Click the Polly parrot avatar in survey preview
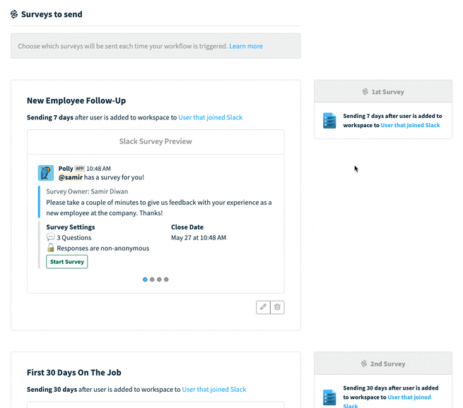 (x=46, y=173)
